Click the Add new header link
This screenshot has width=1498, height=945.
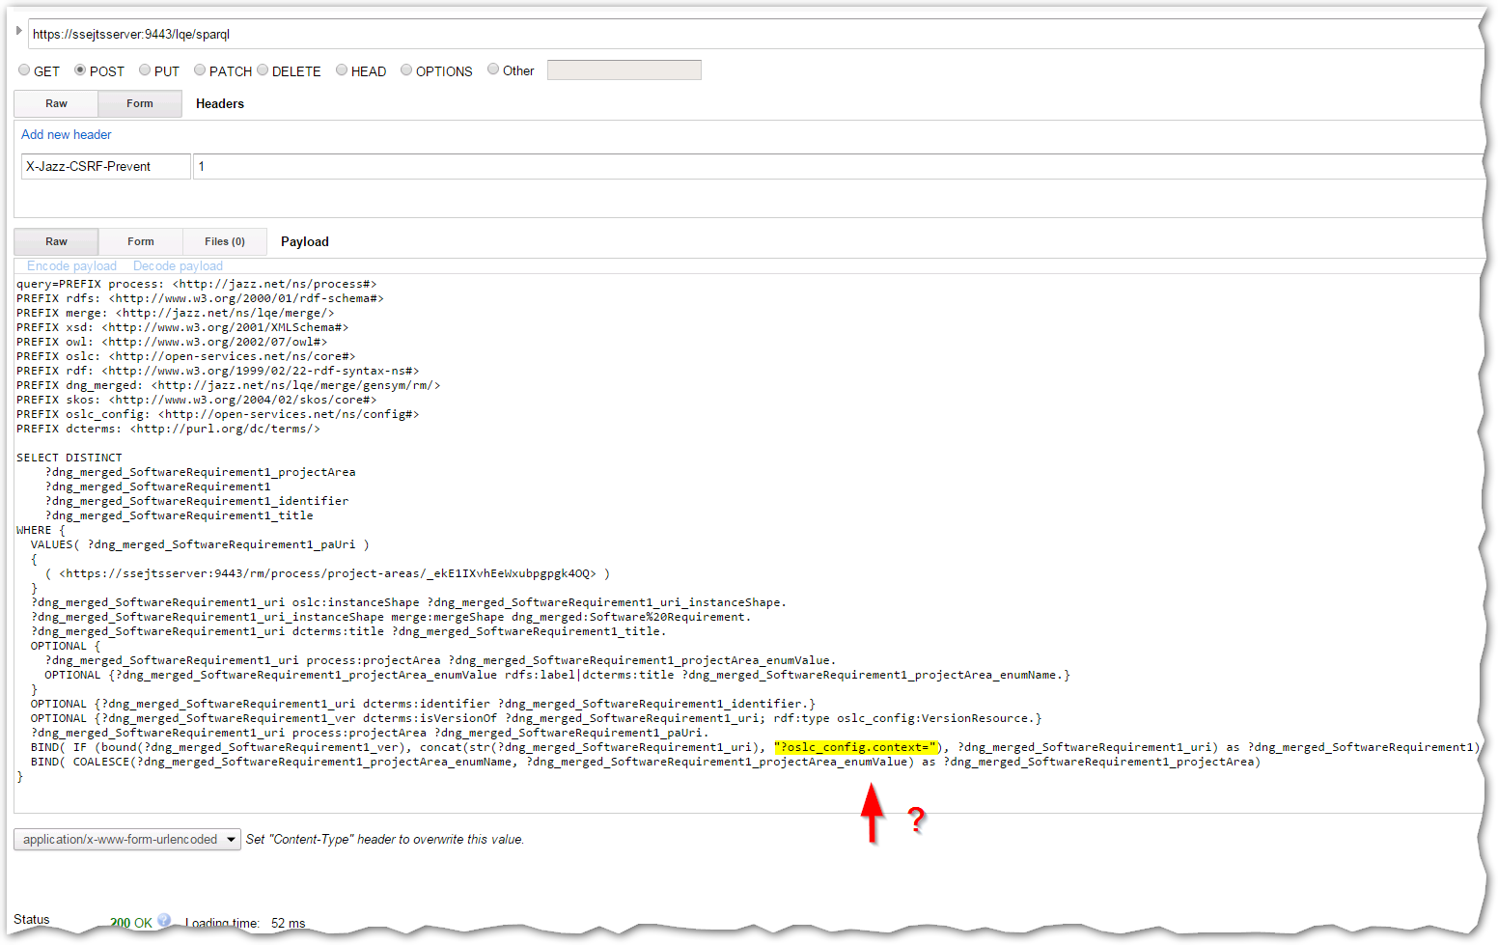pos(67,135)
